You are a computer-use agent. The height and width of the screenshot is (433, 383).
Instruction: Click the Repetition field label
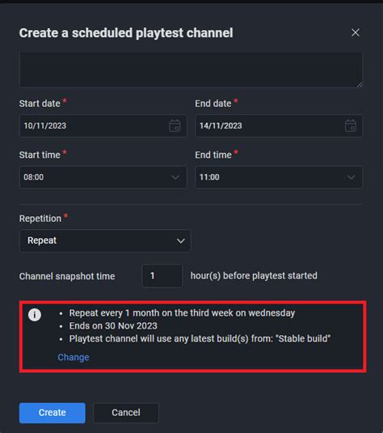(40, 219)
